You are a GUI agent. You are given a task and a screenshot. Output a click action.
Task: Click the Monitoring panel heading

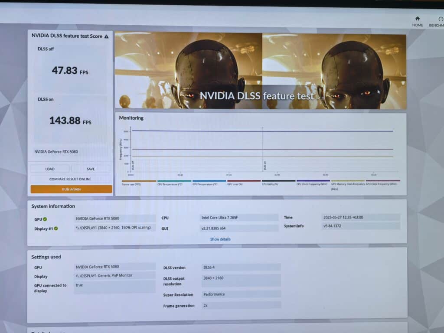point(131,118)
